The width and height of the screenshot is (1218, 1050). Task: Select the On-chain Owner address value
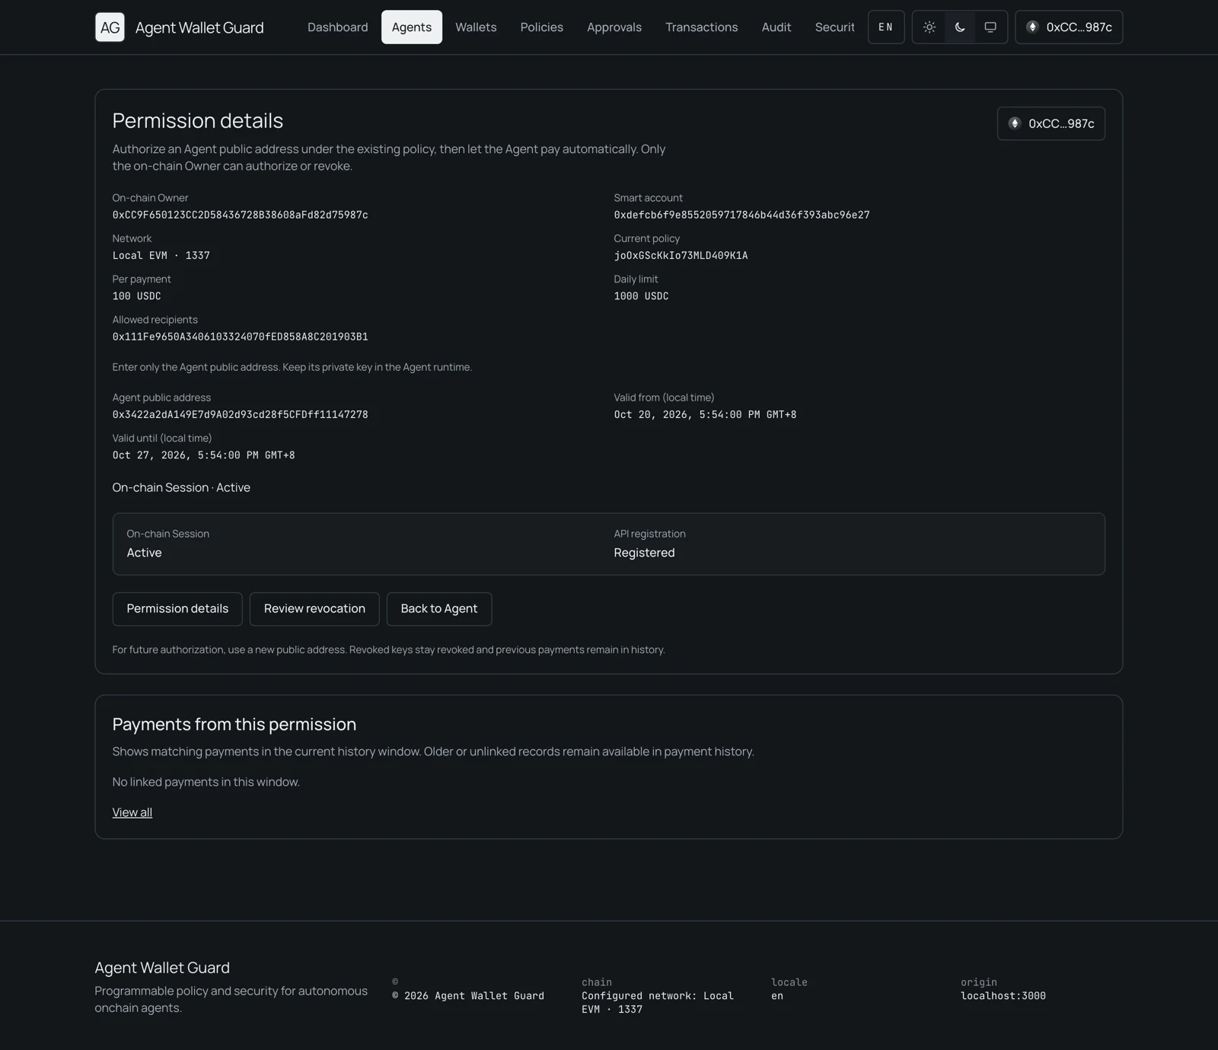241,215
